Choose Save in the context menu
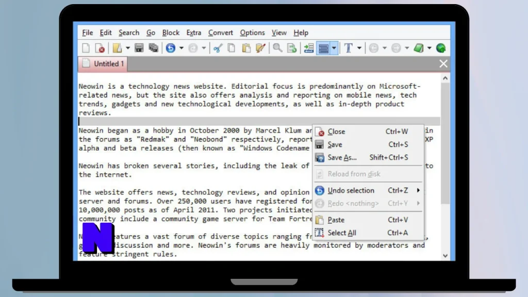 click(368, 144)
